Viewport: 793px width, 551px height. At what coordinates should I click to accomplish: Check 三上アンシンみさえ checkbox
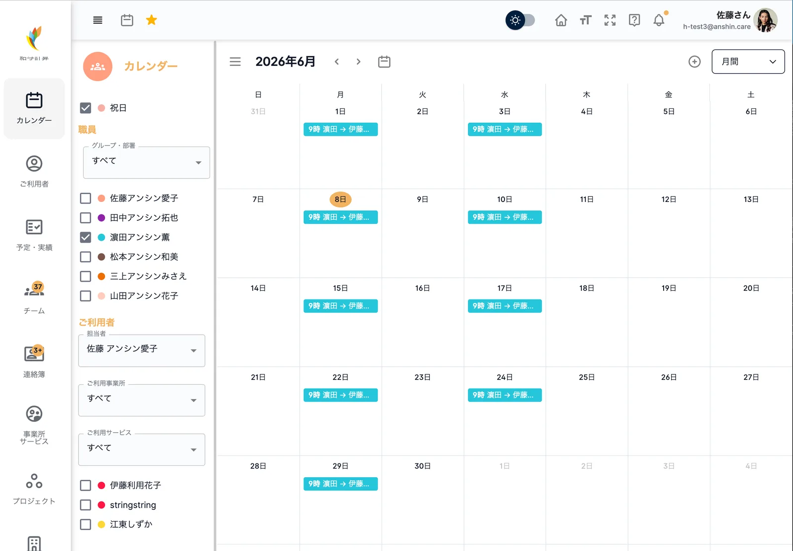click(x=85, y=276)
